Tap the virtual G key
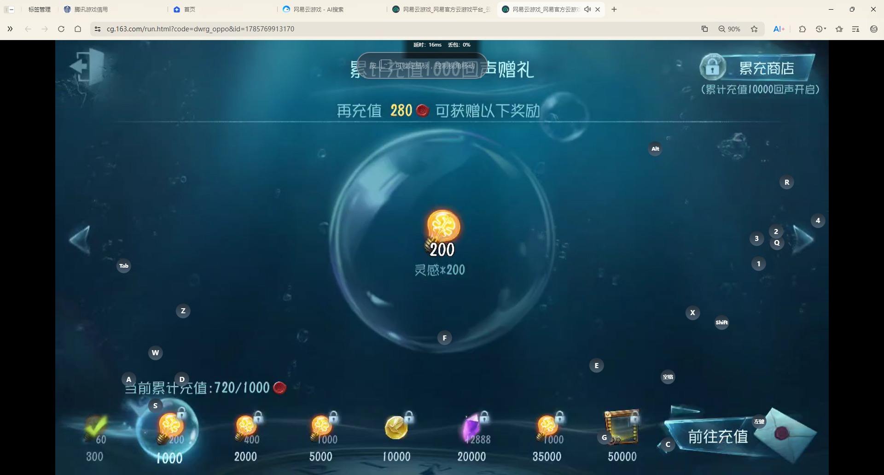 pos(605,438)
